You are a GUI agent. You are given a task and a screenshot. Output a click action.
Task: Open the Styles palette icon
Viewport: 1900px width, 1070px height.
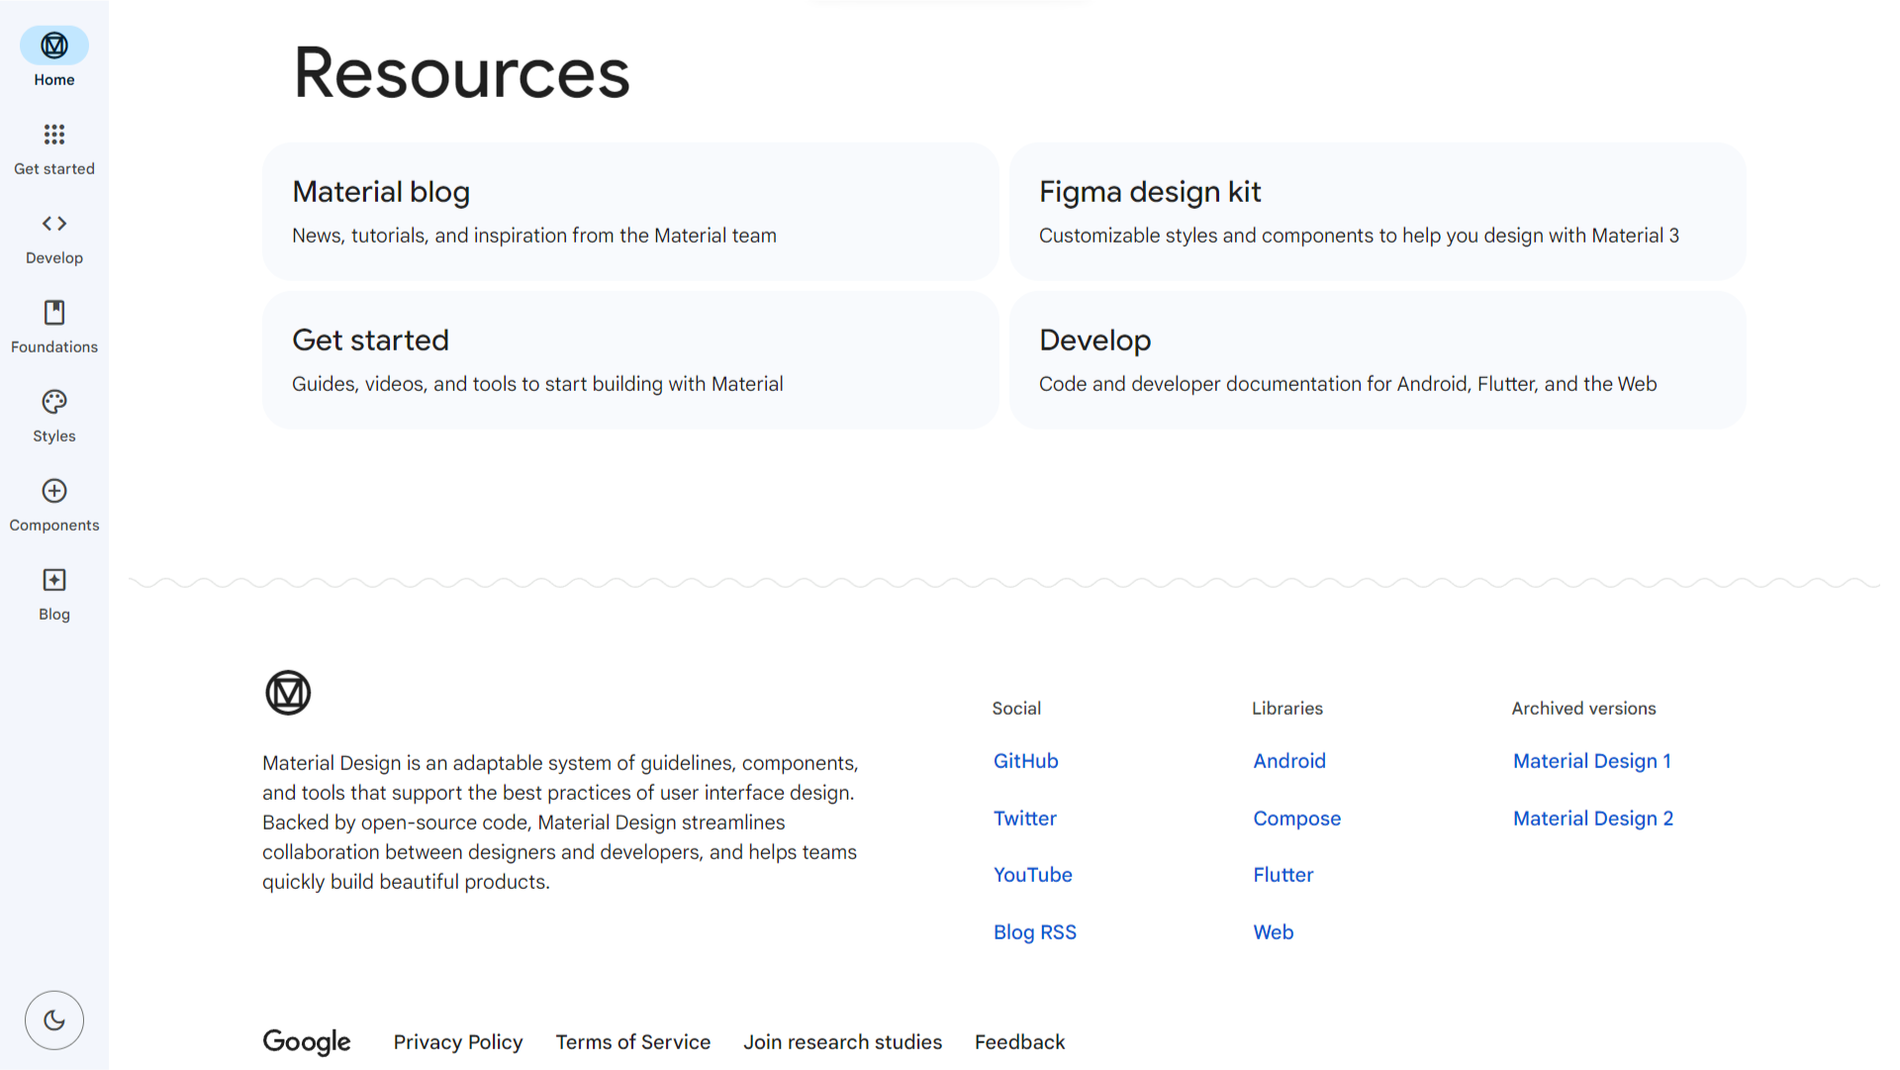54,402
